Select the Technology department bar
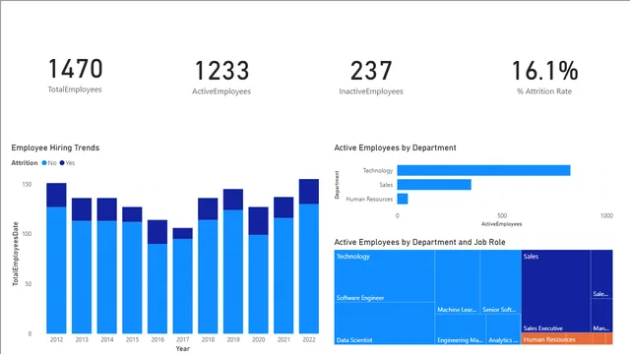The width and height of the screenshot is (630, 354). coord(483,170)
